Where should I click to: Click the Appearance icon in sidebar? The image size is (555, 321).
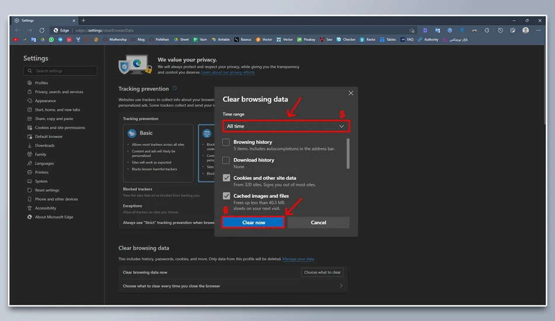tap(30, 101)
